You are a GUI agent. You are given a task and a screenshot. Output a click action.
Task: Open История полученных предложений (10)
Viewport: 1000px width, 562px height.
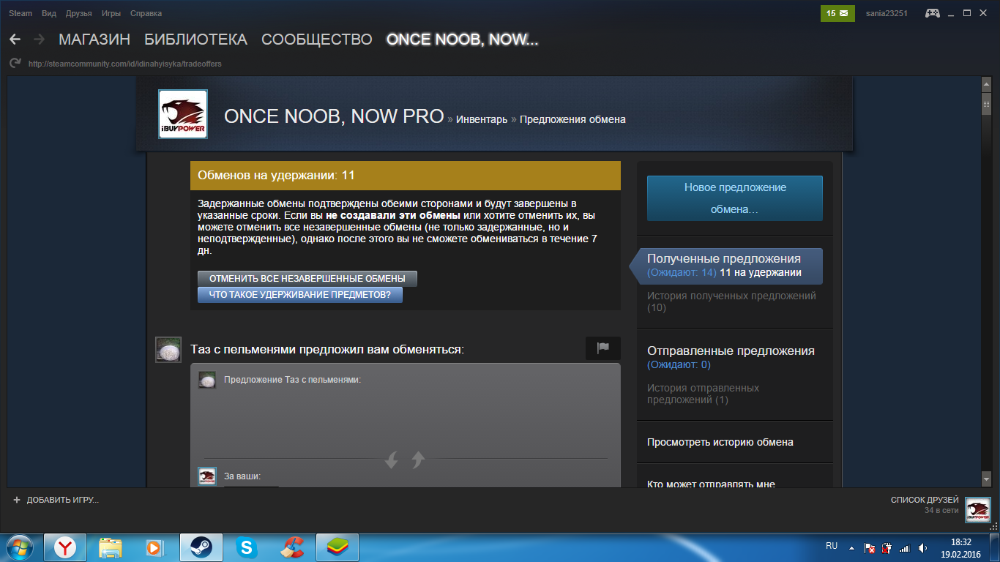tap(731, 301)
